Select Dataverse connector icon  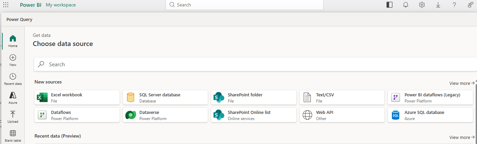coord(130,115)
